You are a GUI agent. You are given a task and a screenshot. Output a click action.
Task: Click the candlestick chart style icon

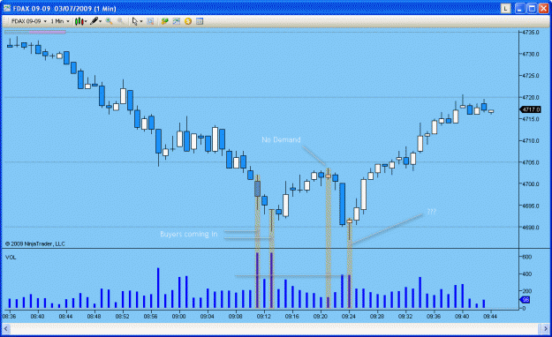click(79, 21)
